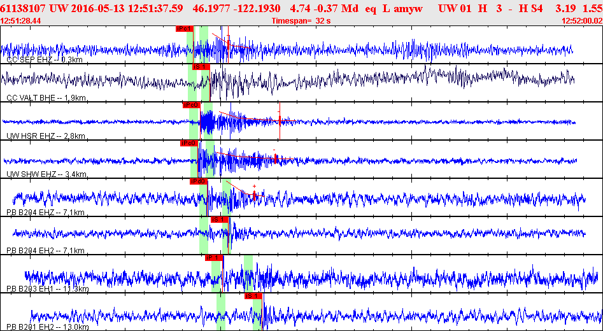603x331 pixels.
Task: Click the iPc0 pick flag on UW HSR
Action: pos(190,105)
